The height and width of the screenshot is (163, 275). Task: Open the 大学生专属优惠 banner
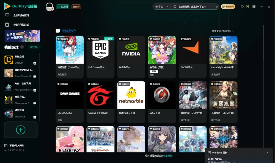pyautogui.click(x=22, y=36)
